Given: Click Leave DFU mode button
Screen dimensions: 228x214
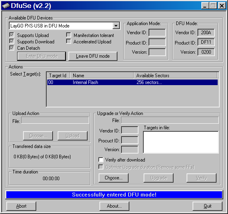Looking at the screenshot, I should coord(93,56).
